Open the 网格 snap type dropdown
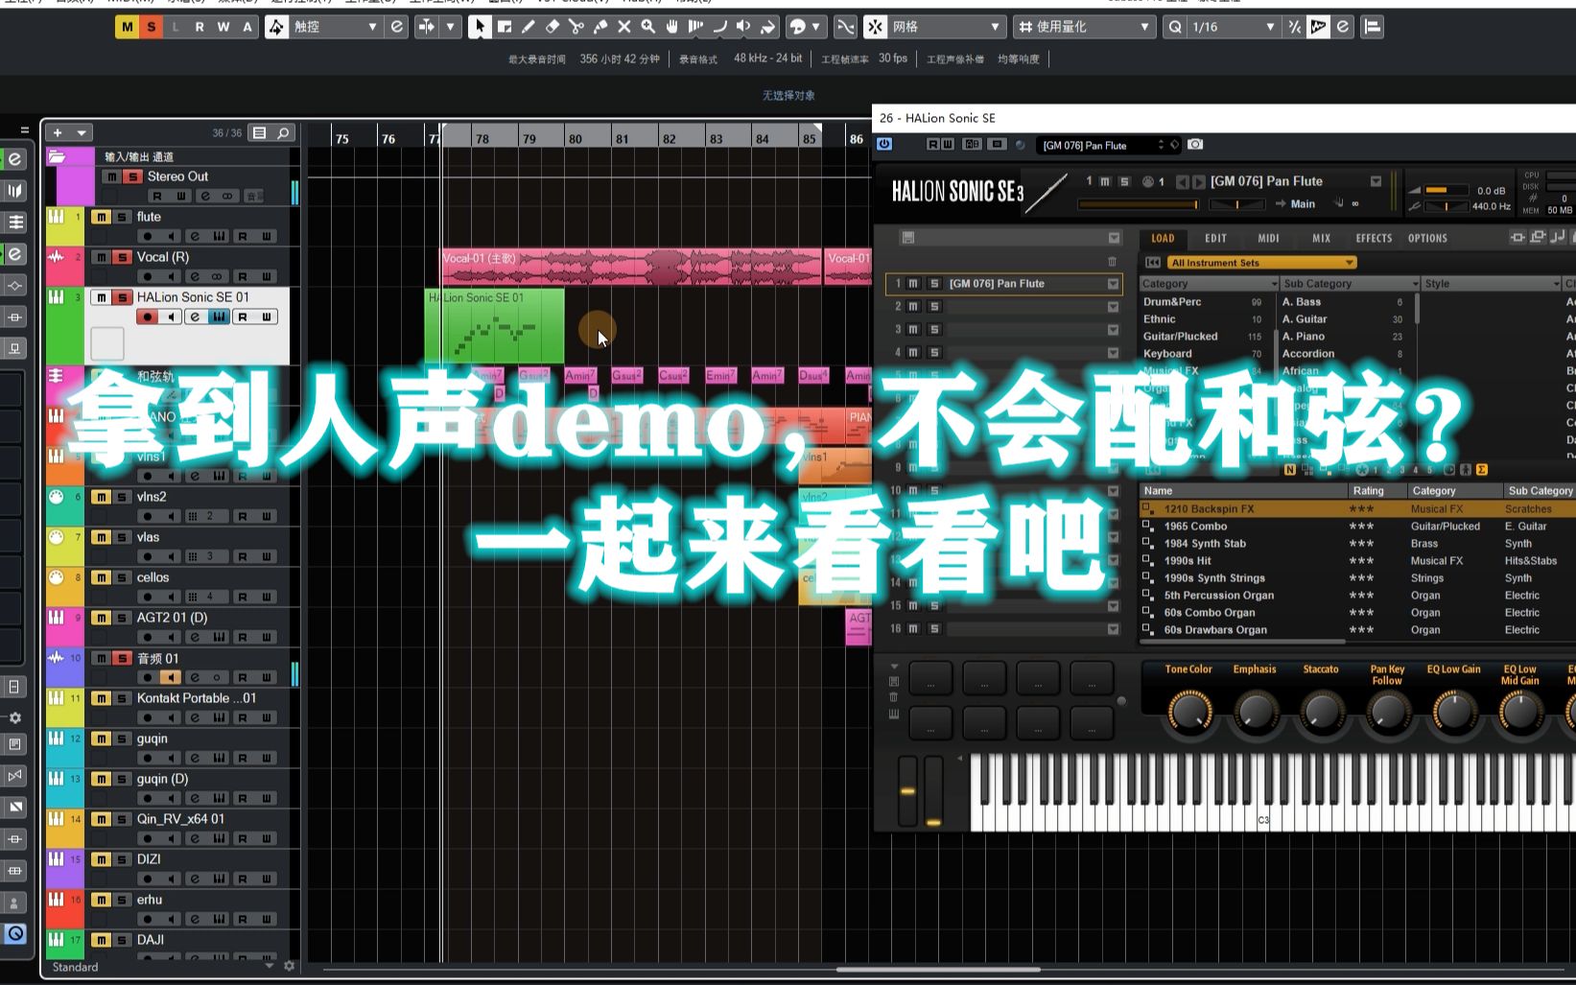1576x985 pixels. tap(995, 27)
